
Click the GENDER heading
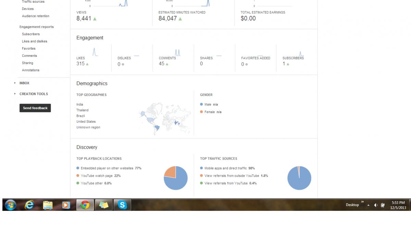[206, 95]
